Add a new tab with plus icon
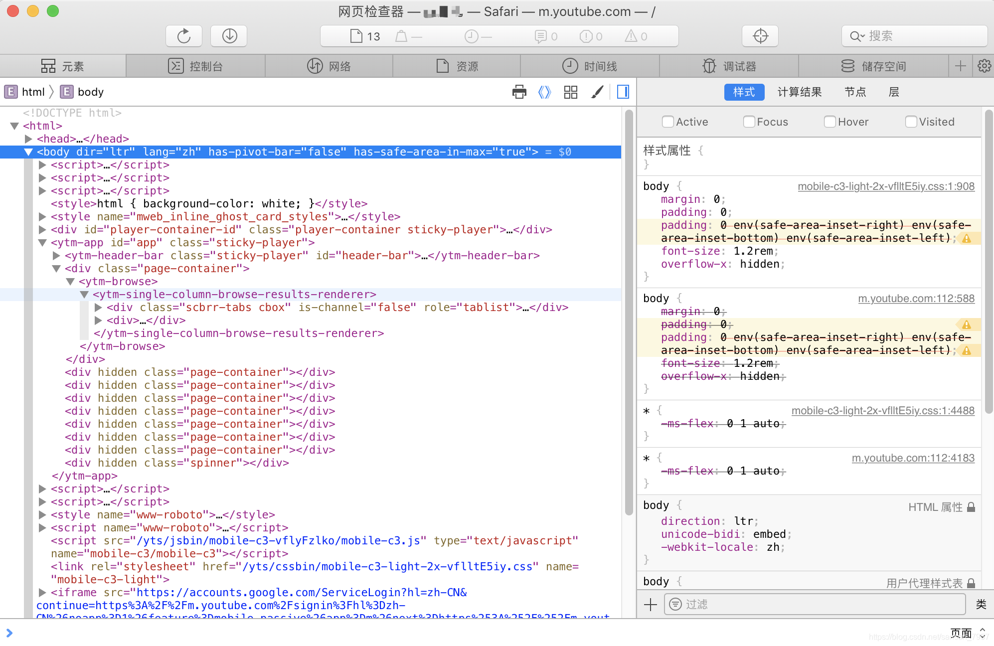 coord(960,66)
